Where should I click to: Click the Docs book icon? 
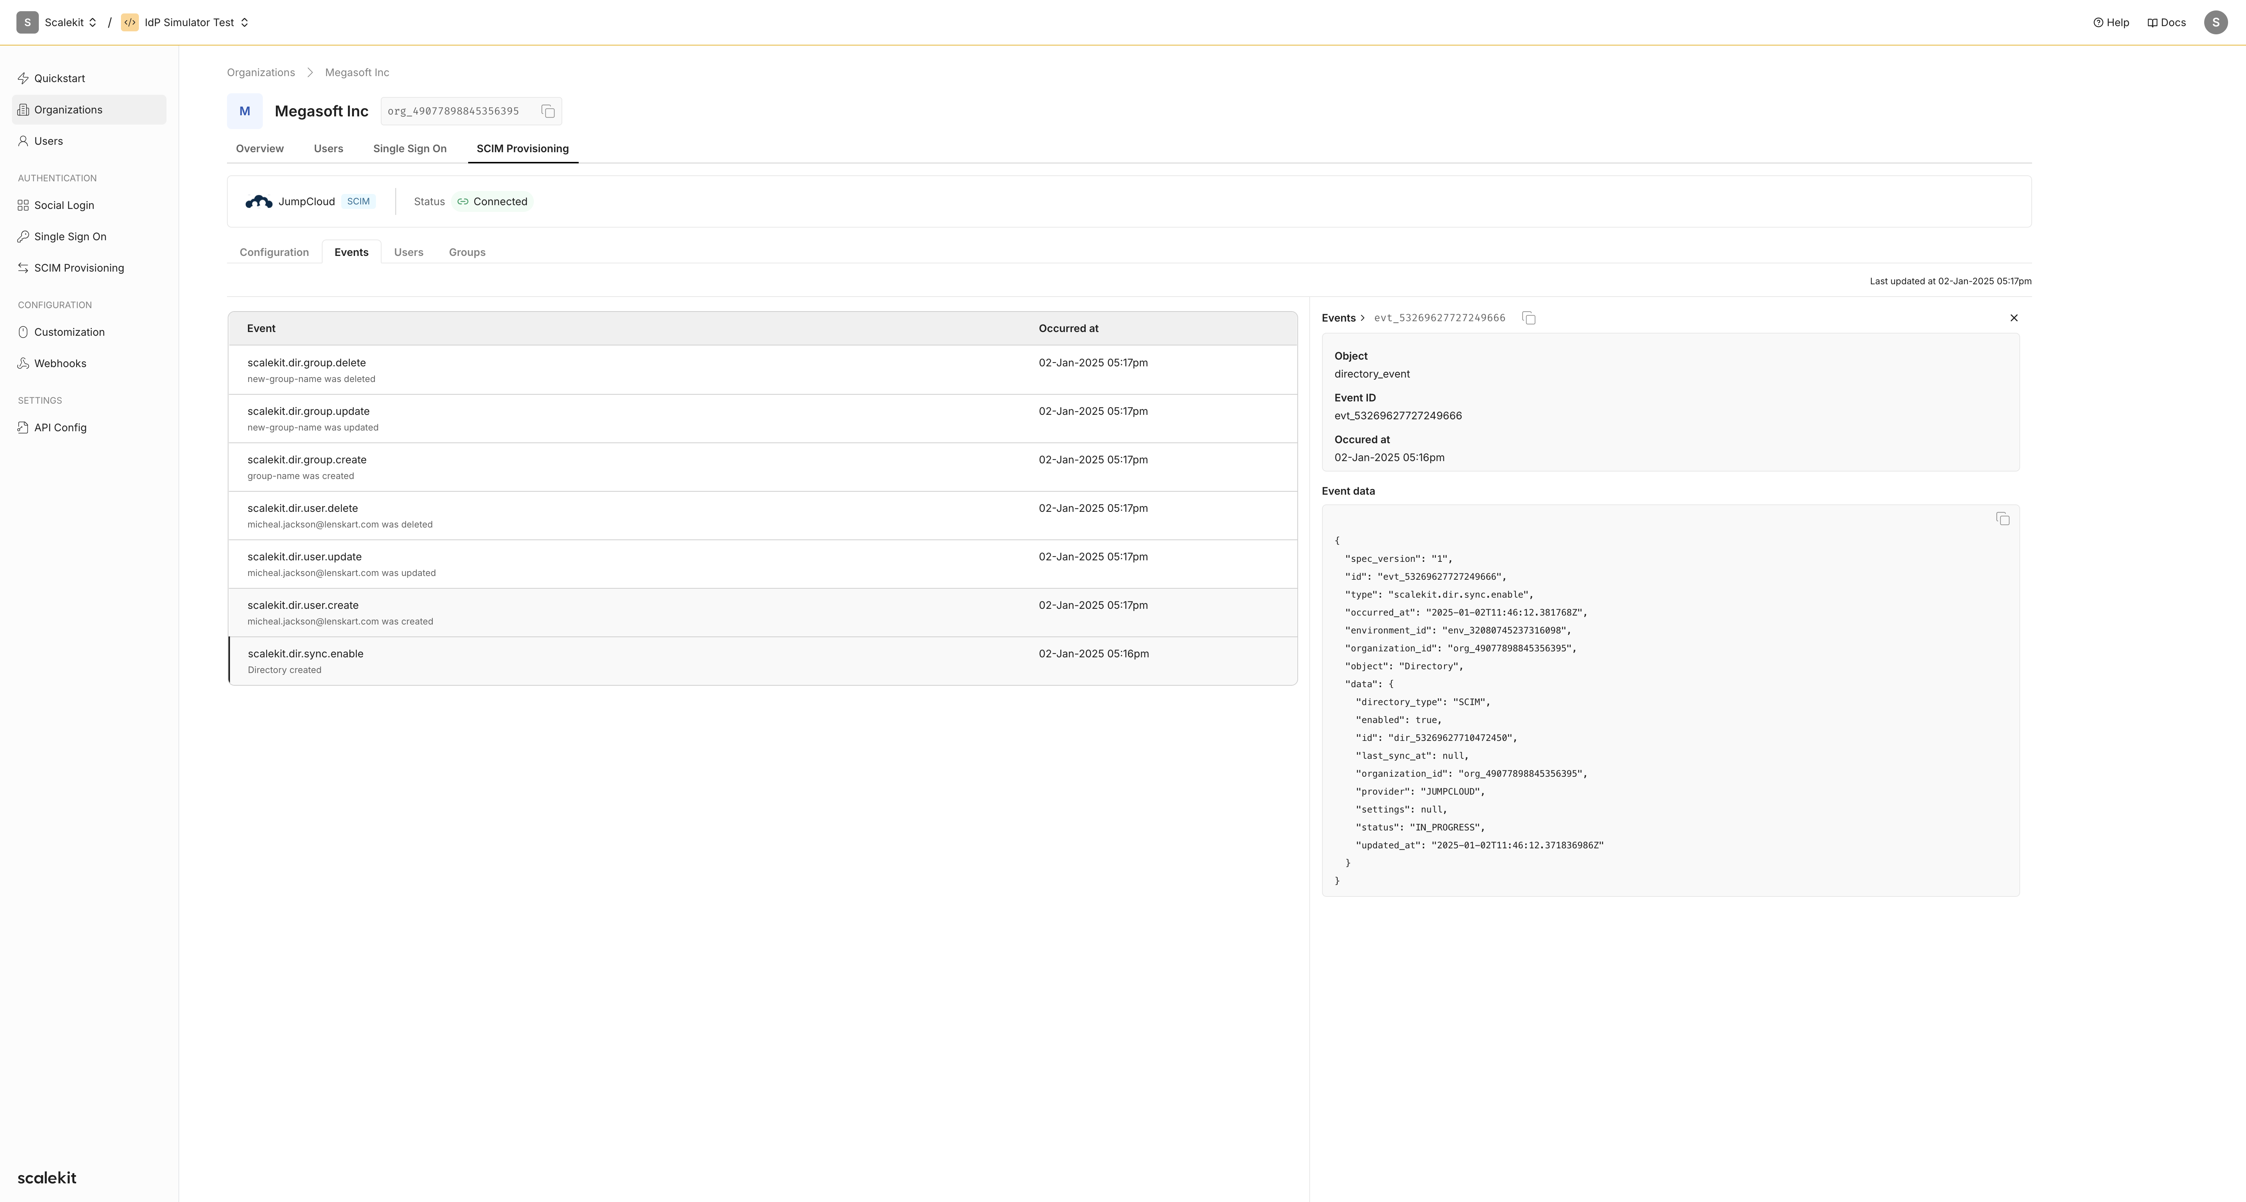point(2153,23)
